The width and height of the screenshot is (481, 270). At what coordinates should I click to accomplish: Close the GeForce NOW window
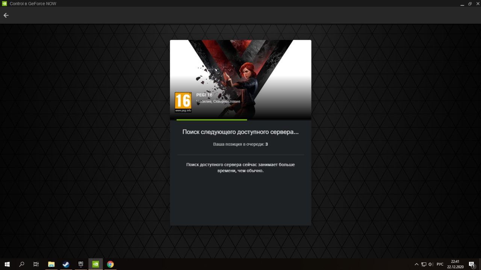[x=477, y=4]
